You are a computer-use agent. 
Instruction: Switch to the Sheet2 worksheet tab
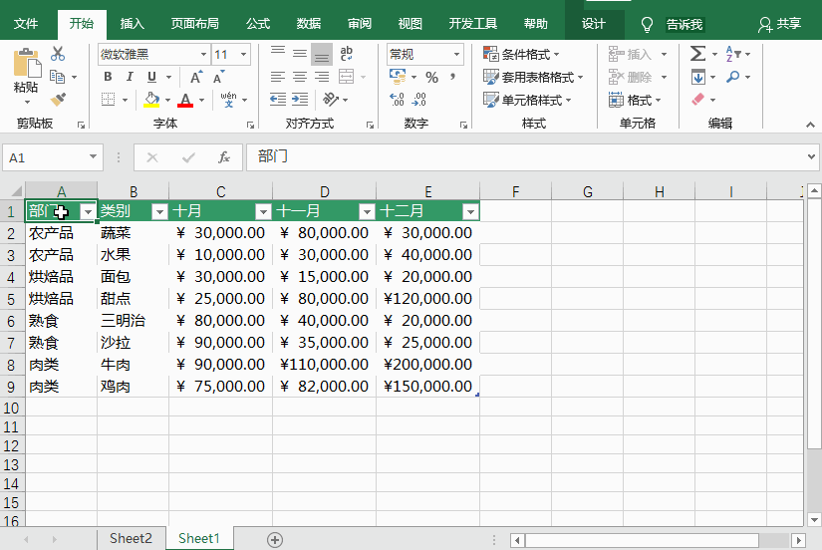(x=132, y=538)
